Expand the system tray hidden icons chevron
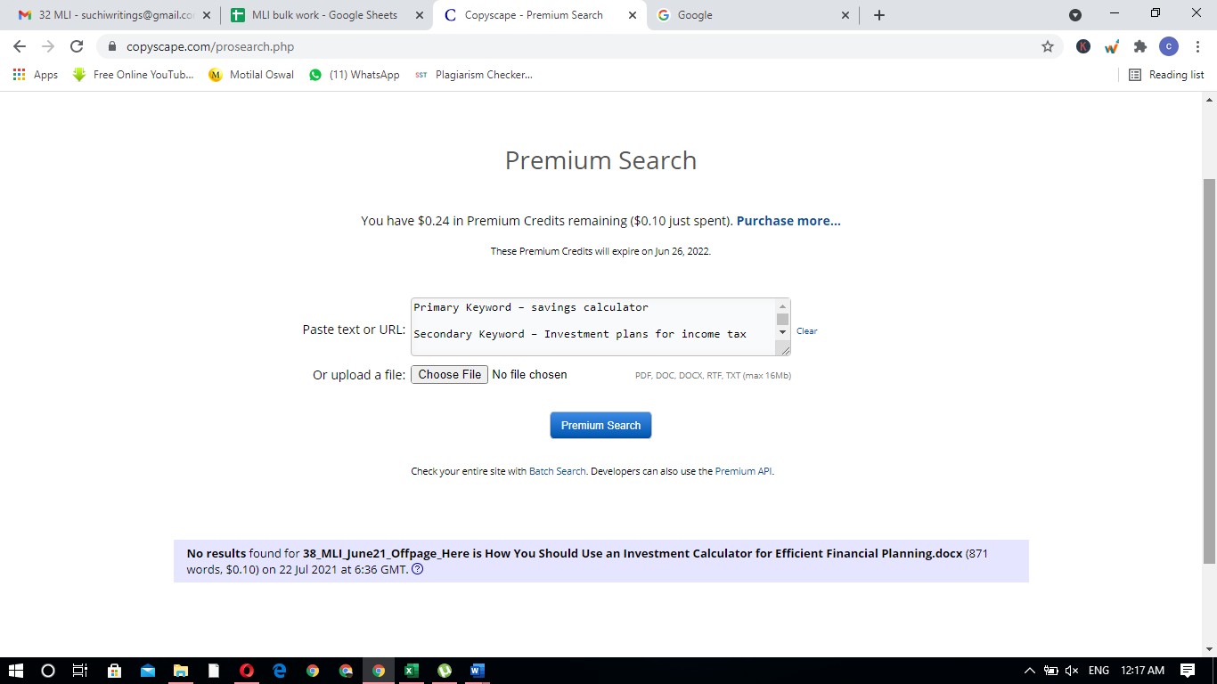This screenshot has width=1217, height=684. [x=1029, y=671]
